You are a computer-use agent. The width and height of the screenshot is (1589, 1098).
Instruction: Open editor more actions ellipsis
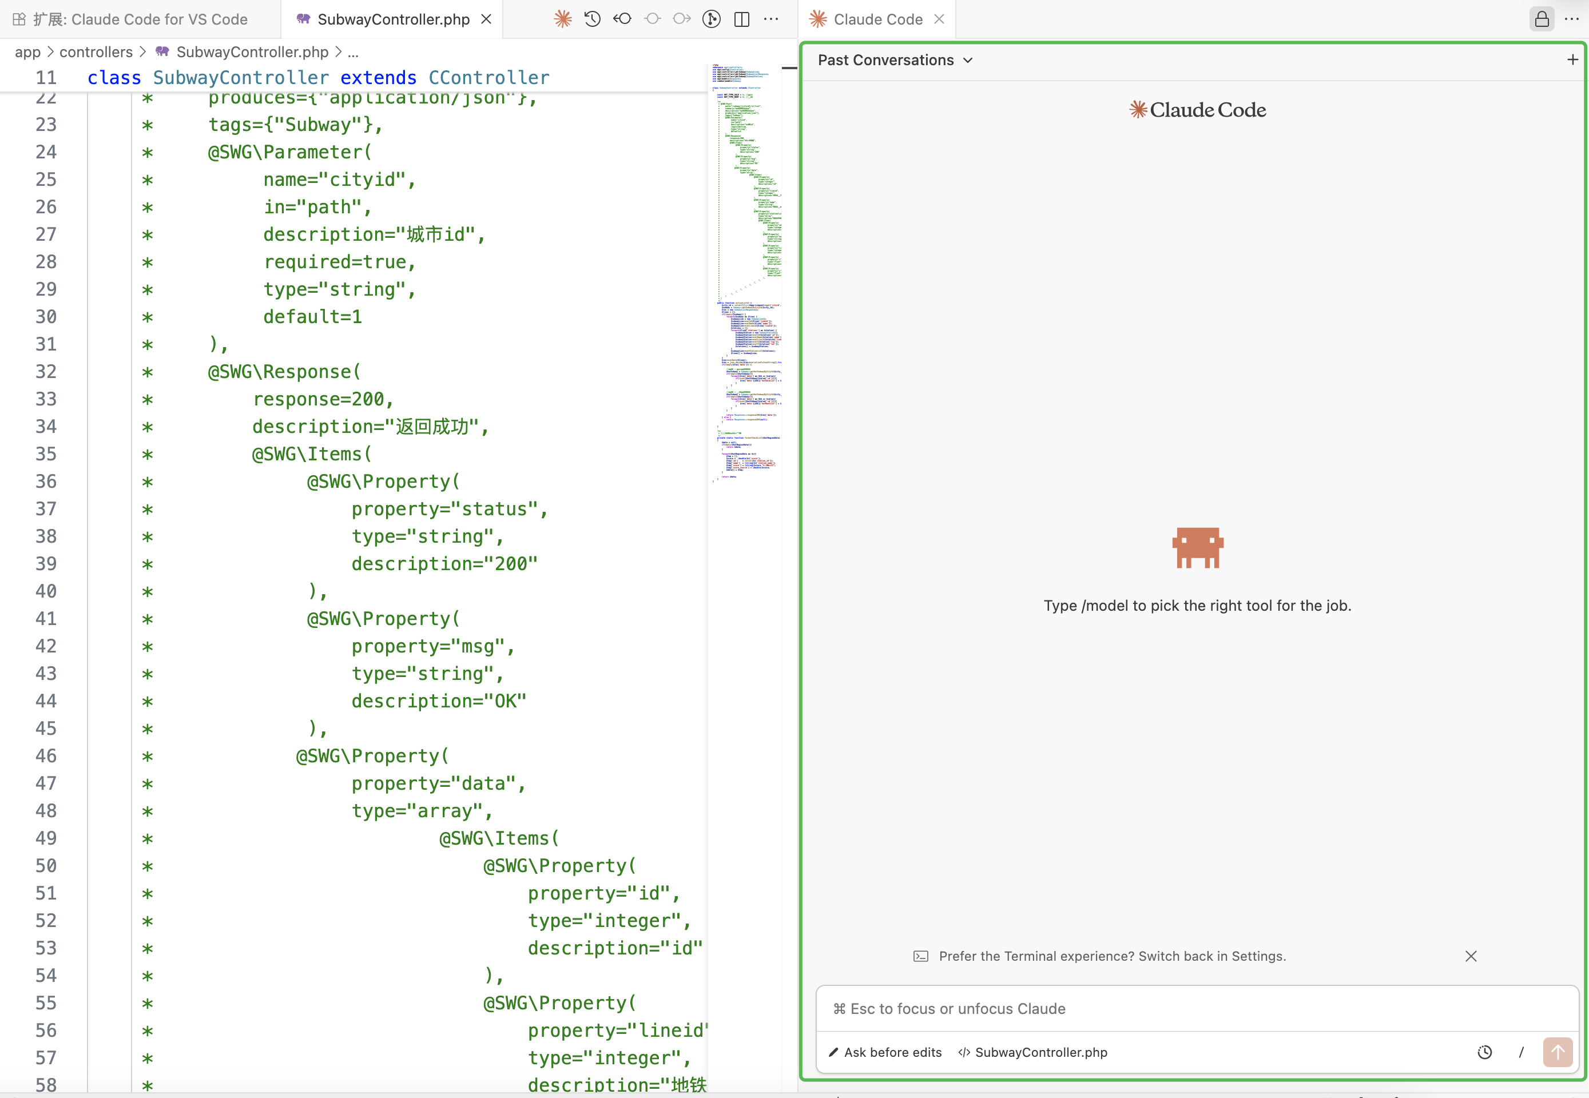click(770, 19)
